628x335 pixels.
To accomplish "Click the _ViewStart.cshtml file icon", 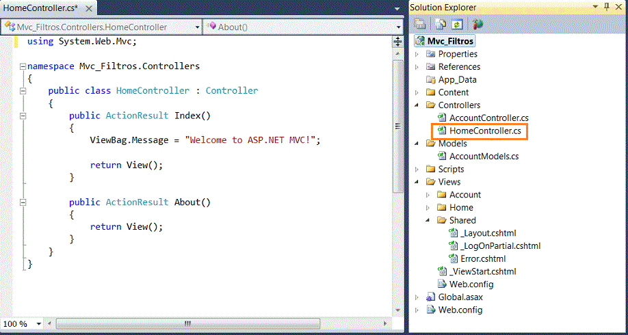I will (x=442, y=271).
